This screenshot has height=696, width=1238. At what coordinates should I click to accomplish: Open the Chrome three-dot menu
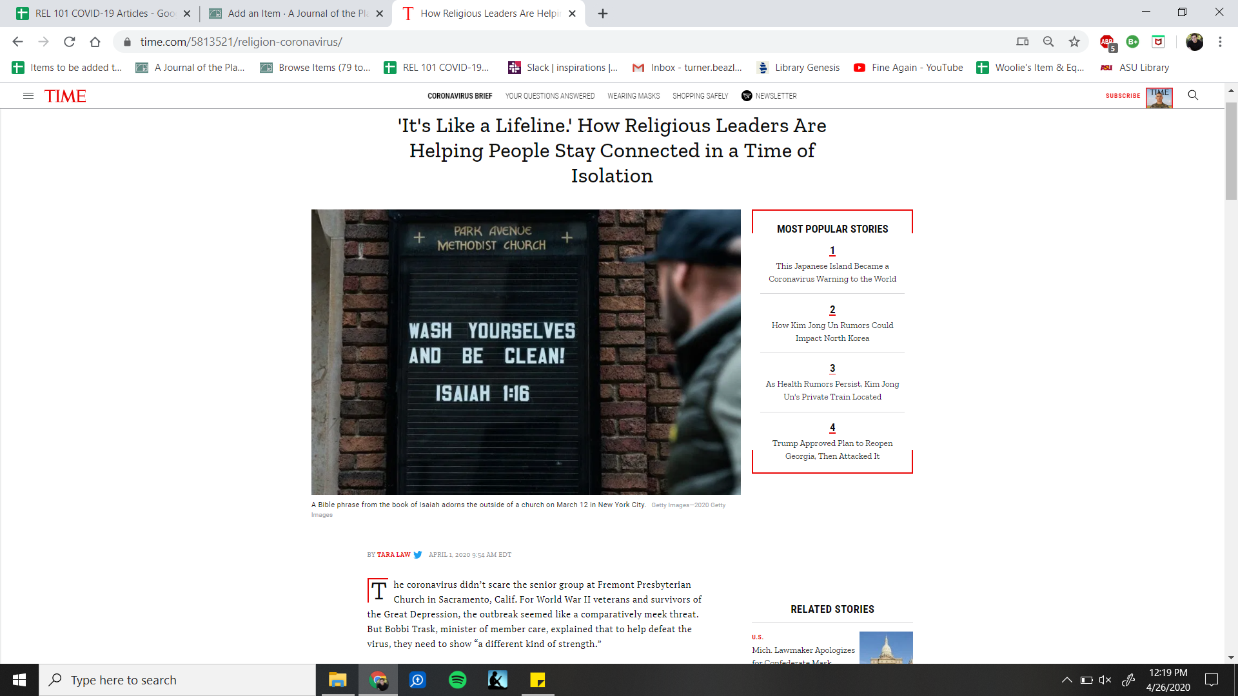1220,42
